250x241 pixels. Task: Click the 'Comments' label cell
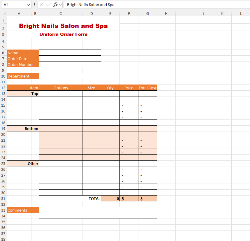tap(23, 210)
